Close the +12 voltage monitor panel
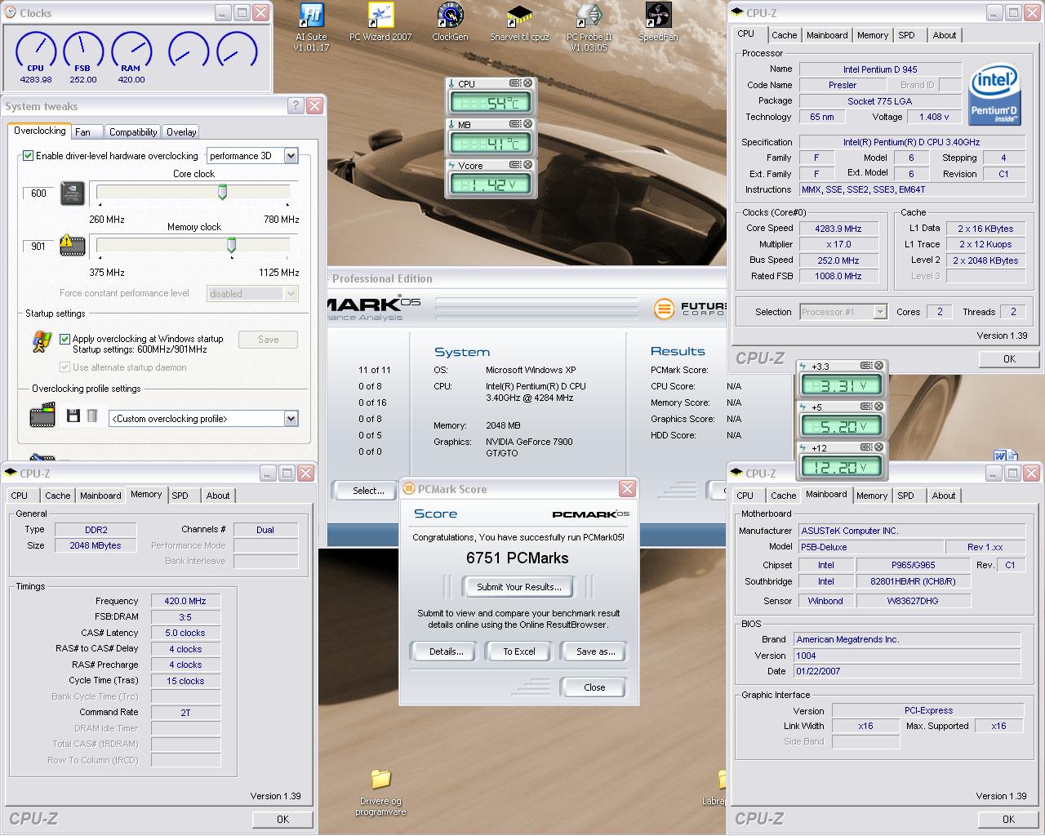The height and width of the screenshot is (836, 1045). coord(879,447)
